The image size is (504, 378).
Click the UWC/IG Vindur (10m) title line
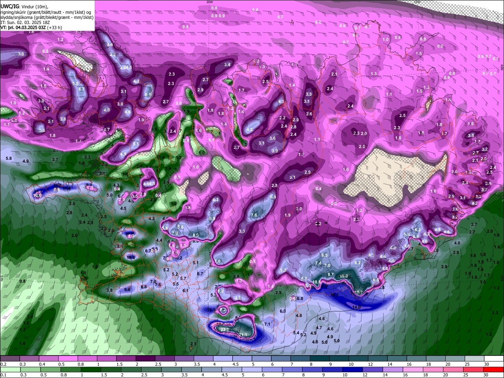pyautogui.click(x=24, y=7)
